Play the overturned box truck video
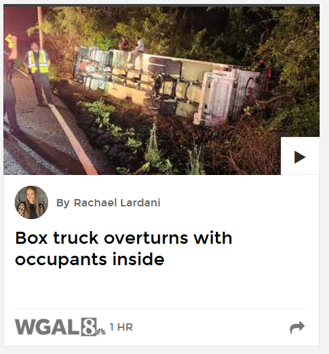This screenshot has height=354, width=329. 300,157
